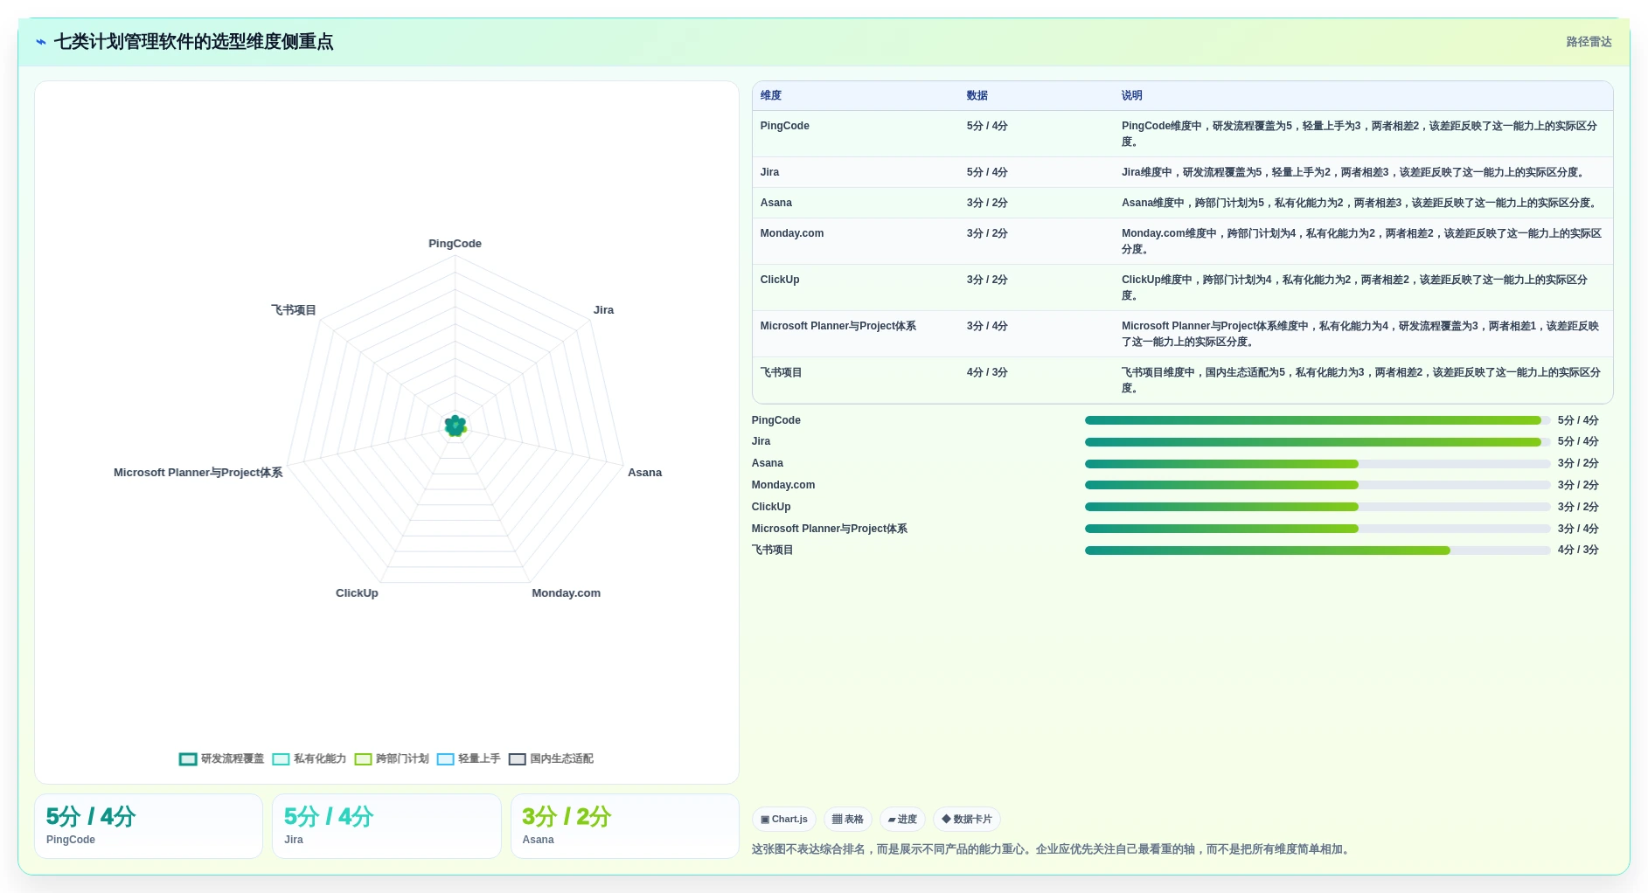The image size is (1648, 893).
Task: Click the Microsoft Planner与Project体系 progress bar
Action: point(1318,529)
